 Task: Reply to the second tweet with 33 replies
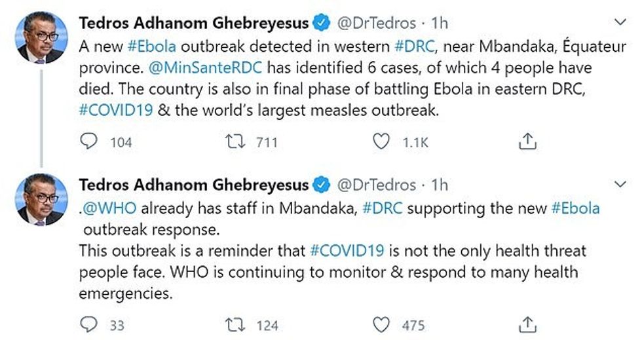click(88, 324)
